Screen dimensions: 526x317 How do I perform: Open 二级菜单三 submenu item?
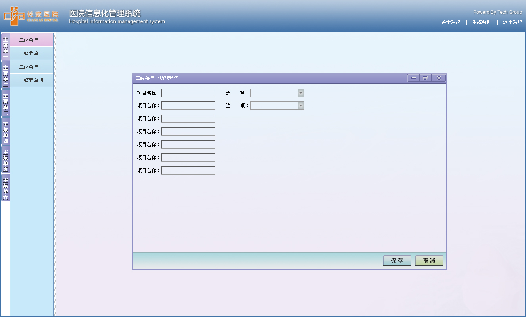pos(31,67)
